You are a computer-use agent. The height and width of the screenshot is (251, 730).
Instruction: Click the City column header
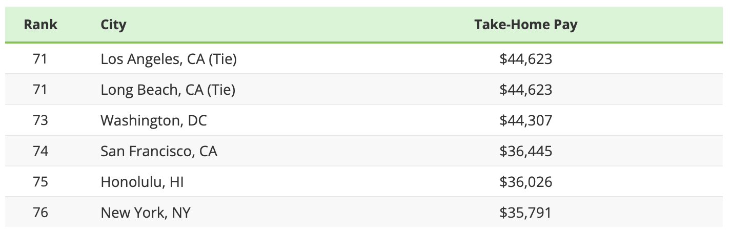point(113,25)
